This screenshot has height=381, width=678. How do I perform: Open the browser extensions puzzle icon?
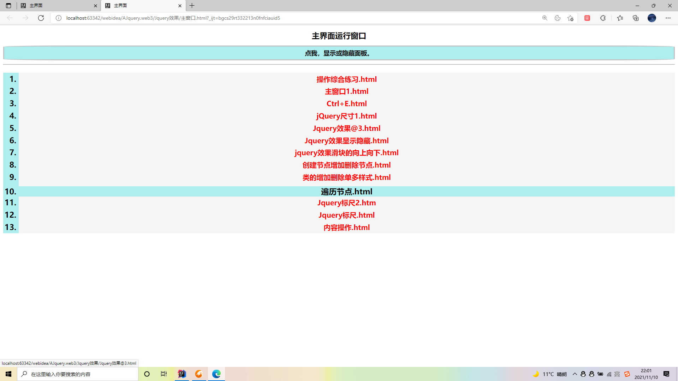(x=603, y=18)
